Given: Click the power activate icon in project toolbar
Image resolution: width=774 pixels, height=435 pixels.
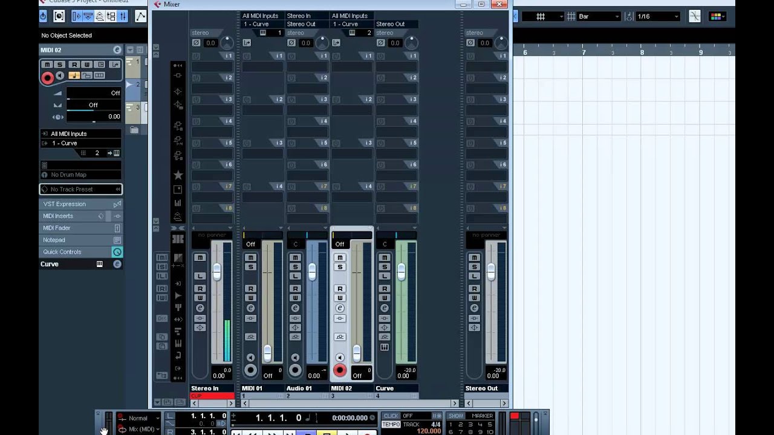Looking at the screenshot, I should 43,16.
